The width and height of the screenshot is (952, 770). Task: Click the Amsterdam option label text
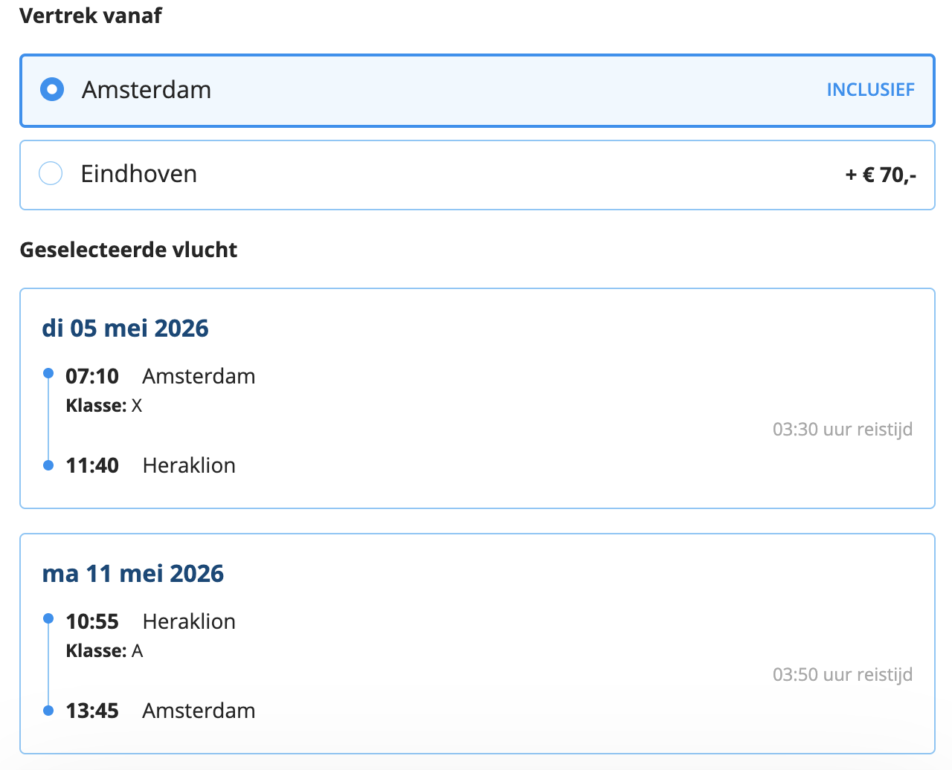[x=147, y=90]
